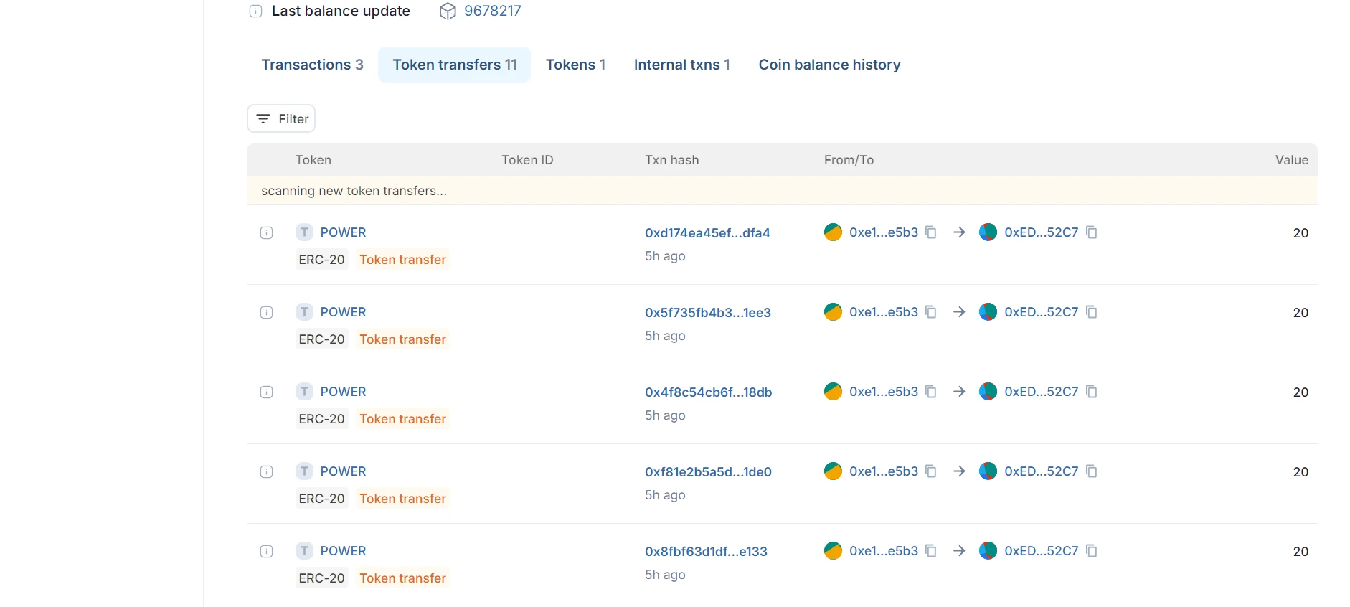Image resolution: width=1350 pixels, height=607 pixels.
Task: Open the Filter options
Action: click(282, 119)
